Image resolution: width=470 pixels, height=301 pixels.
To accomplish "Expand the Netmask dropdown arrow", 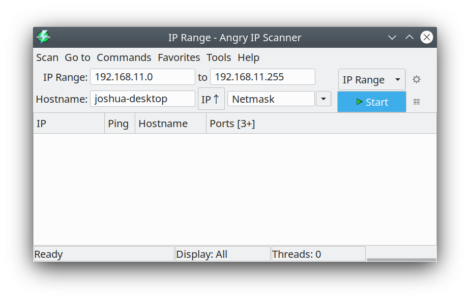I will point(324,99).
